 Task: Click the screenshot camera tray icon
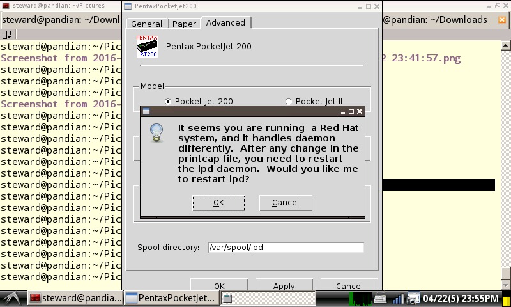413,298
